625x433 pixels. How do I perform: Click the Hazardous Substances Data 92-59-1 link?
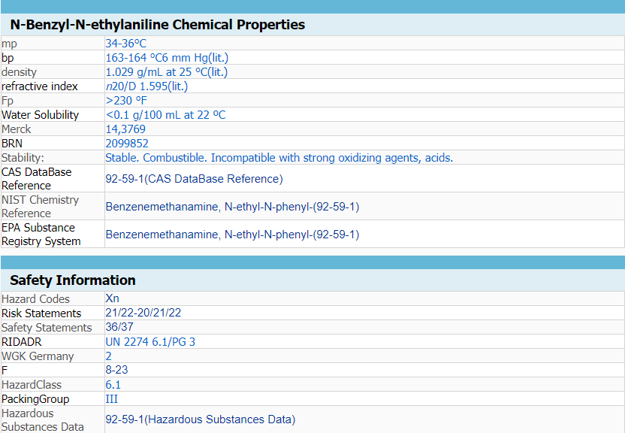(x=200, y=419)
